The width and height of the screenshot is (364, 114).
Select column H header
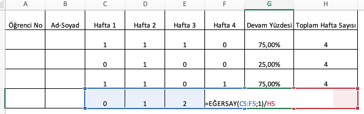point(325,5)
